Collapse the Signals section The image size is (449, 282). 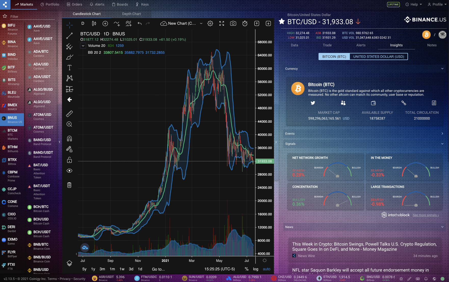(442, 144)
